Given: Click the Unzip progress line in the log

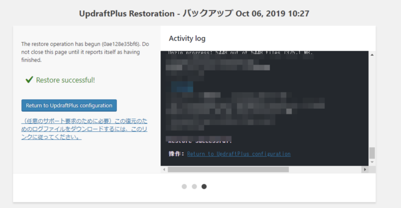Looking at the screenshot, I should point(240,53).
